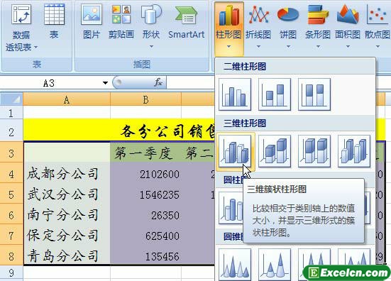
Task: Choose 2-D 100% stacked column chart
Action: point(314,94)
